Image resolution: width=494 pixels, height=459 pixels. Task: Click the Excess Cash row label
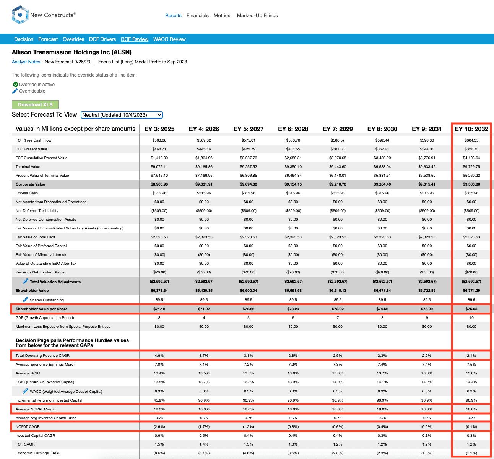27,193
